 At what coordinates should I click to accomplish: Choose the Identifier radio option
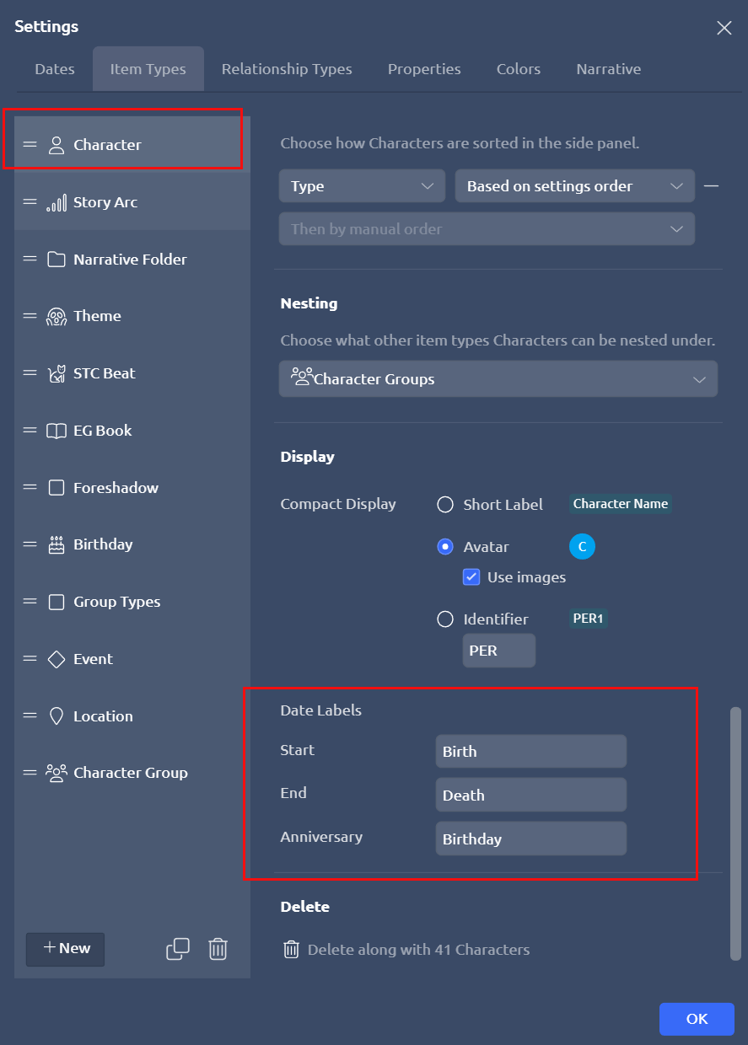click(445, 619)
